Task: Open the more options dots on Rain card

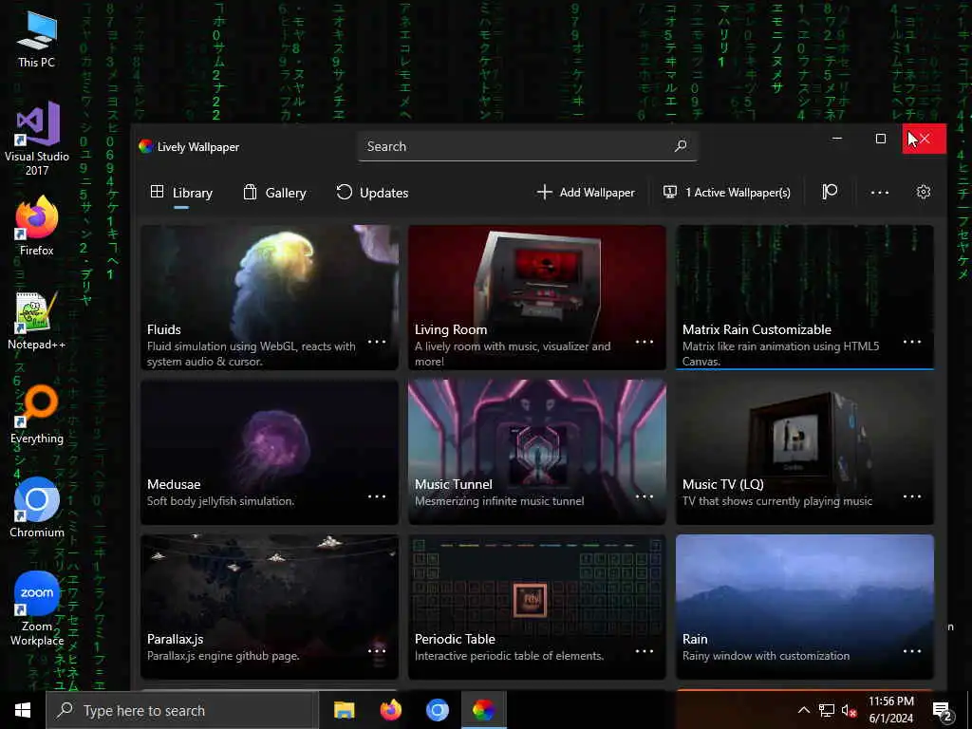Action: (912, 651)
